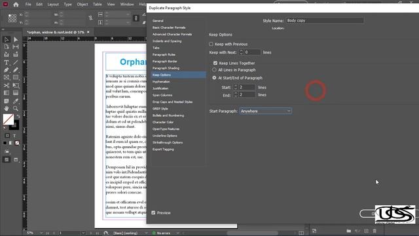This screenshot has width=419, height=236.
Task: Select the Gradient Swatch tool
Action: click(x=7, y=93)
